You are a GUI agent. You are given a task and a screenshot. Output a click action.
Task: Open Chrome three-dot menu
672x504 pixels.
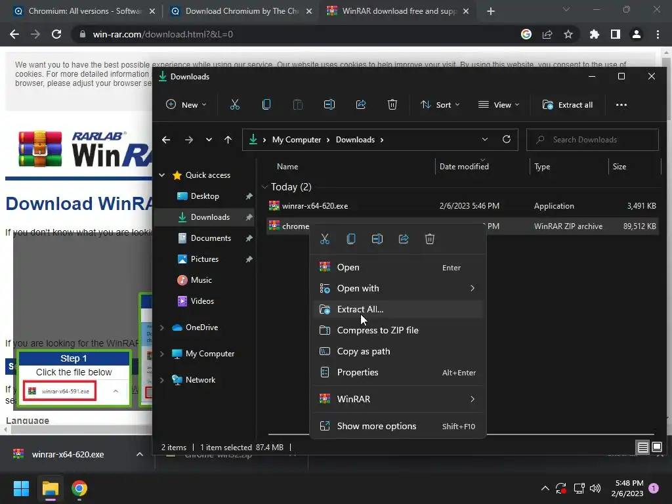(658, 34)
